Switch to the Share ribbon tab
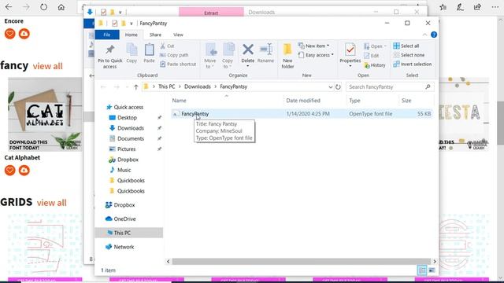The width and height of the screenshot is (504, 283). [x=155, y=35]
